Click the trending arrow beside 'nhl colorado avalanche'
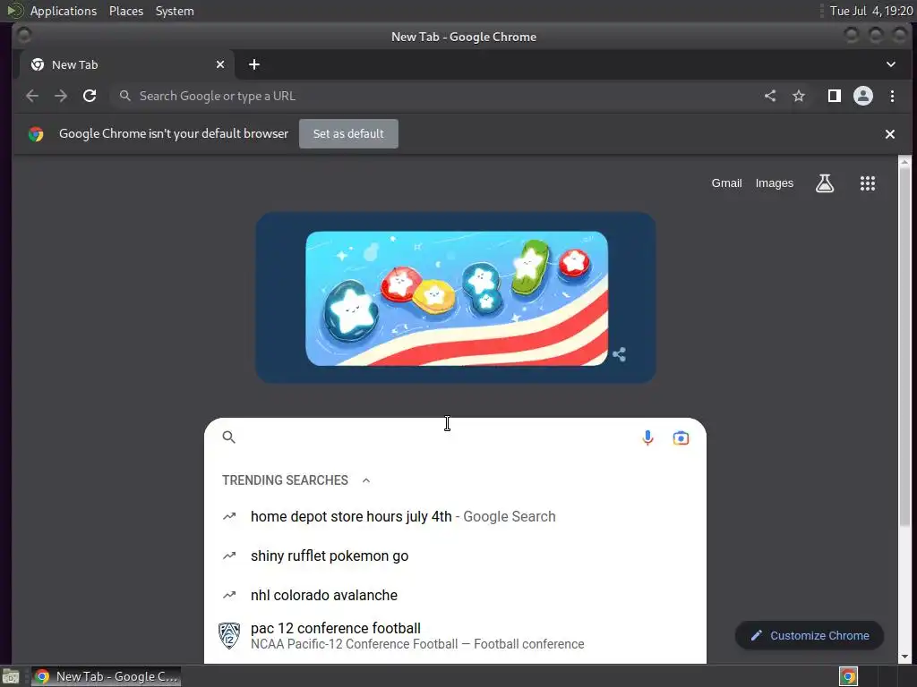The image size is (917, 687). click(x=229, y=595)
